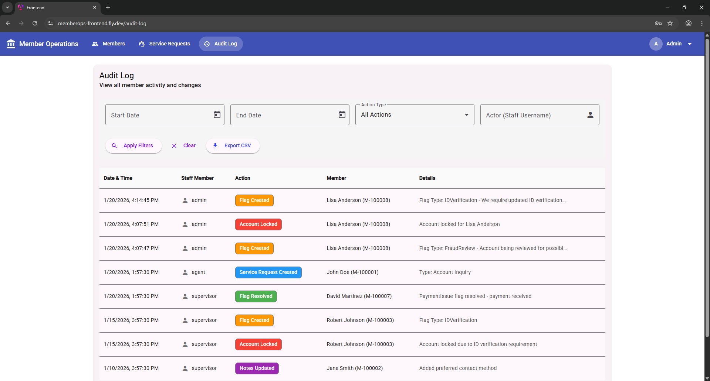Click the Export CSV button
This screenshot has width=710, height=381.
click(x=233, y=146)
